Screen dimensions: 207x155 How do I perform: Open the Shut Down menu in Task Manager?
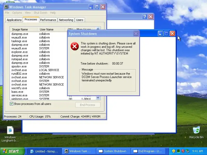pos(40,13)
